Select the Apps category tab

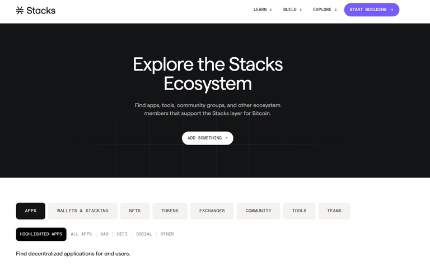click(x=31, y=211)
